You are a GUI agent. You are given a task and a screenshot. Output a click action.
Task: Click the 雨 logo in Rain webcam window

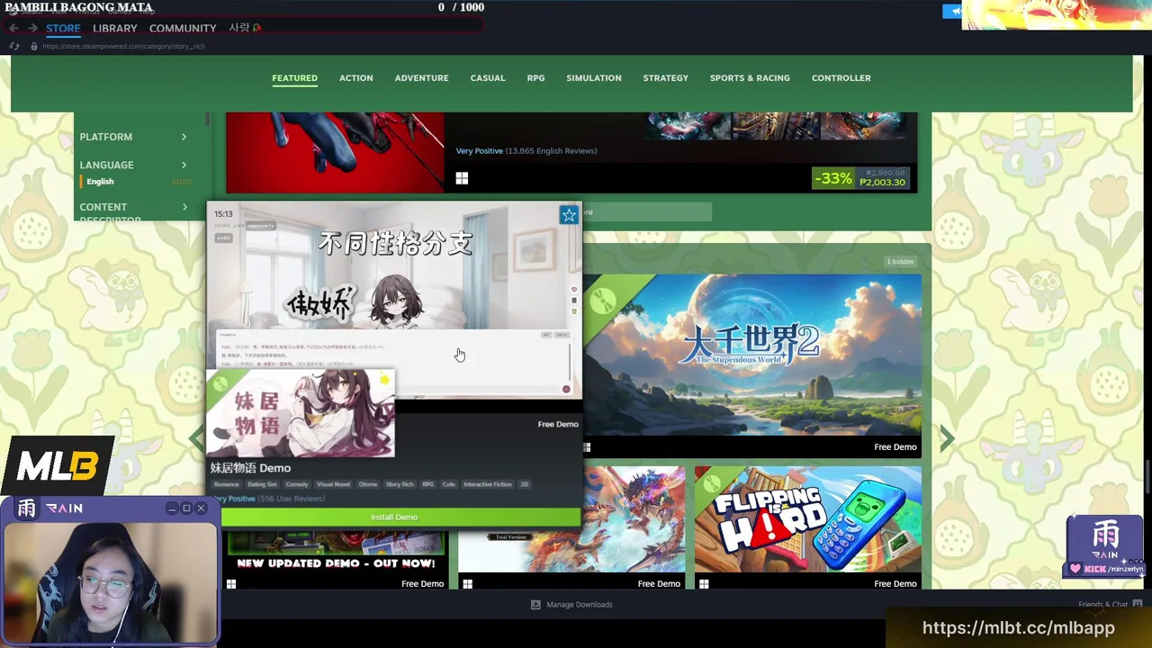[26, 508]
